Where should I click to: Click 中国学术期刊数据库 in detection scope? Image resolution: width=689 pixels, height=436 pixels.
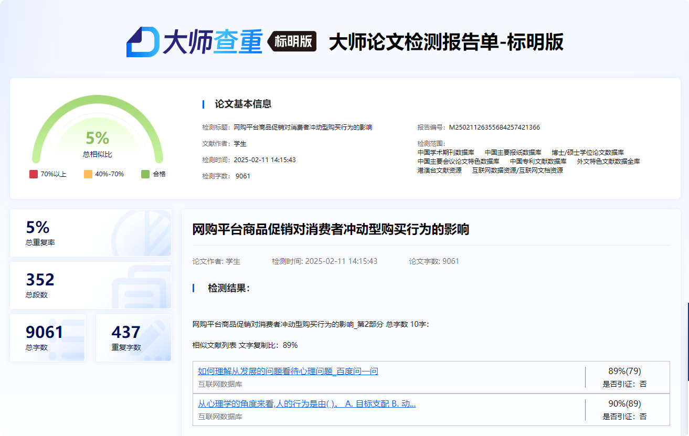click(446, 153)
